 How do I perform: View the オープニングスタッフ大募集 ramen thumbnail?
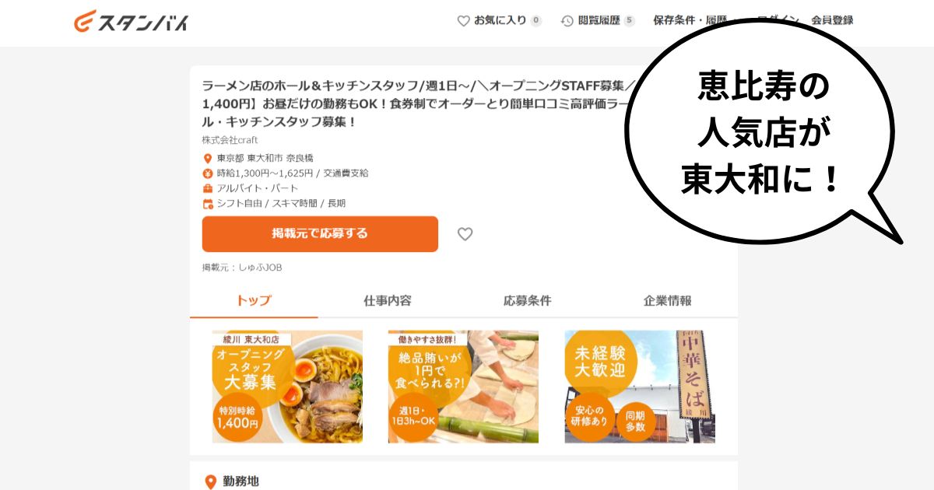click(287, 387)
